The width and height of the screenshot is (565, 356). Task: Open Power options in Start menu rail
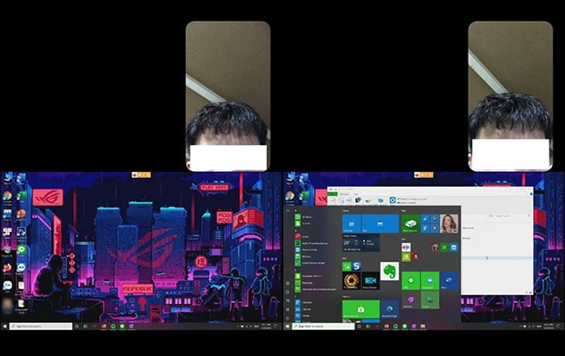(288, 319)
